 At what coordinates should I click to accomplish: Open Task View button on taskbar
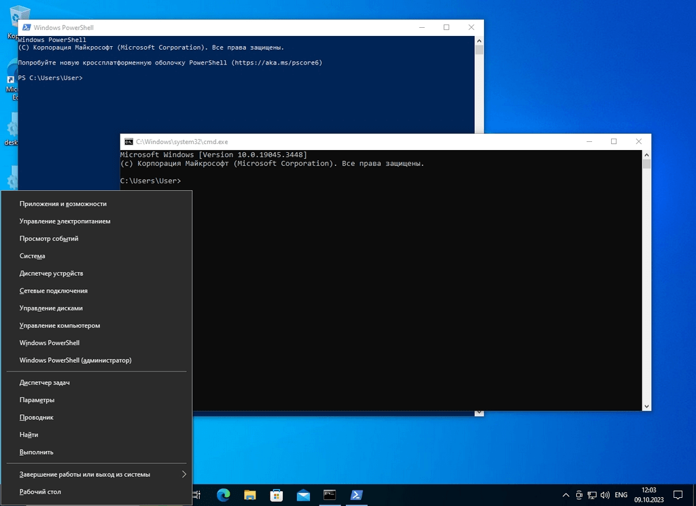[x=196, y=495]
